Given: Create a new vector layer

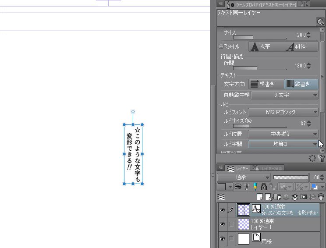Looking at the screenshot, I should point(269,197).
